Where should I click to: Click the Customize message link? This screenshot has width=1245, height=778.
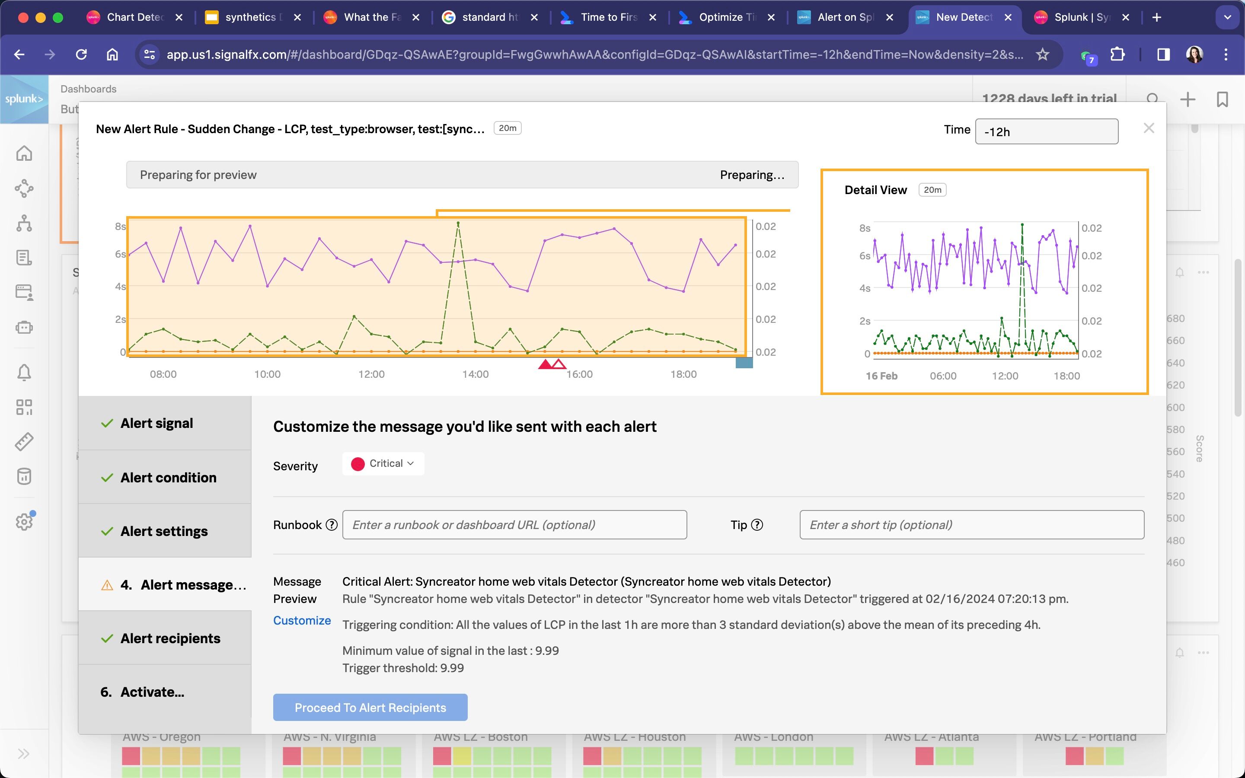click(x=302, y=621)
